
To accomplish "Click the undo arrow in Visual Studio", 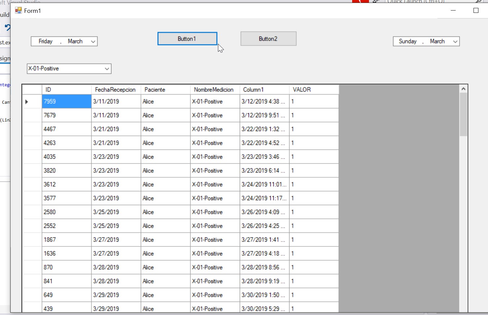I will (7, 27).
